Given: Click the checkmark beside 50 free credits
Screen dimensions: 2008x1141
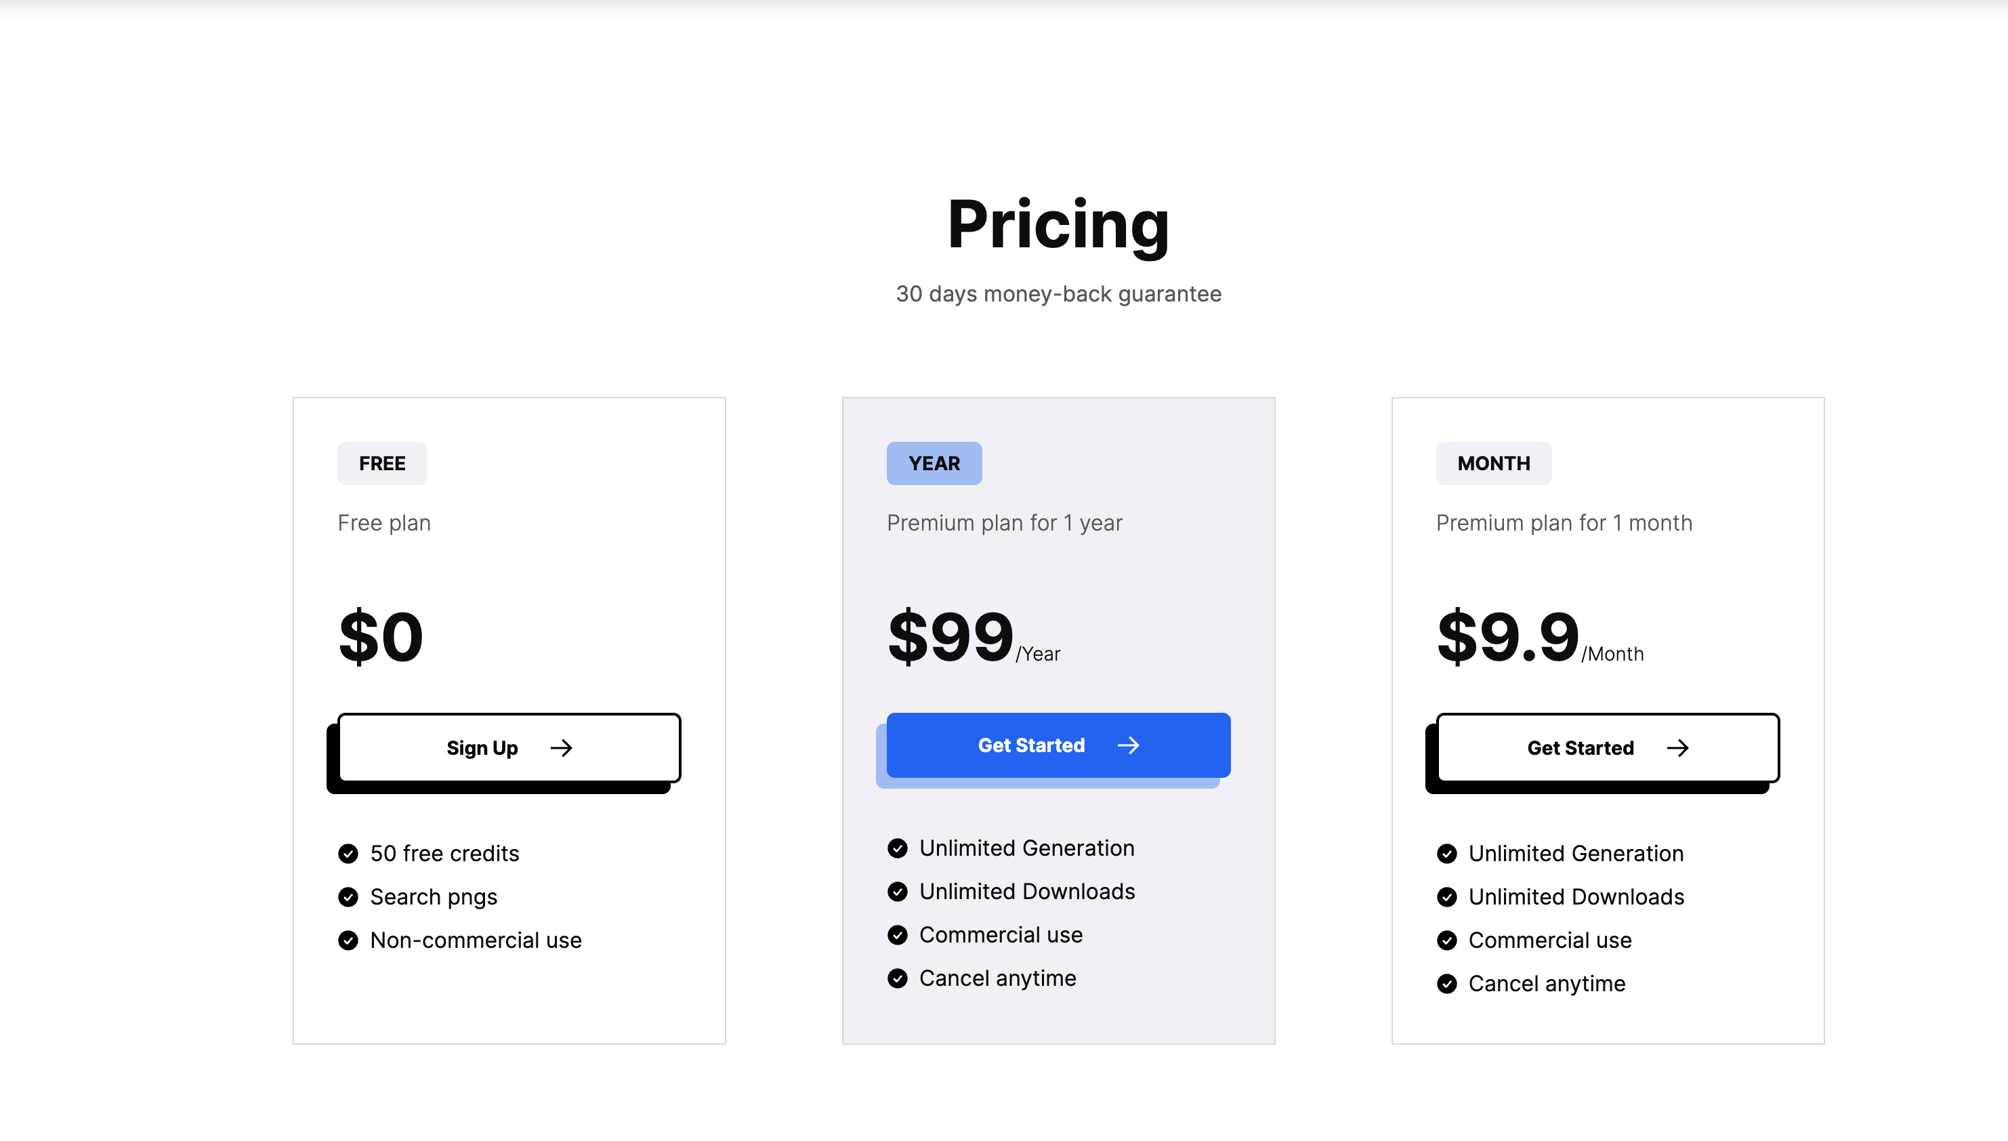Looking at the screenshot, I should 348,854.
